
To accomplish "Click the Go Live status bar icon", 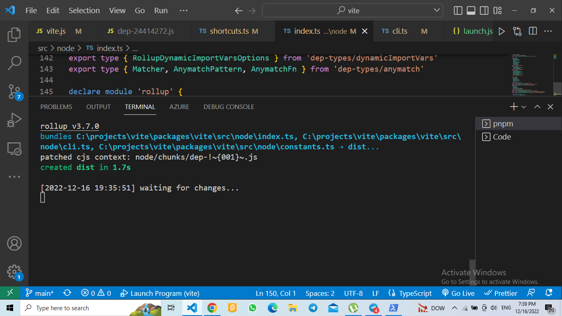I will click(458, 293).
